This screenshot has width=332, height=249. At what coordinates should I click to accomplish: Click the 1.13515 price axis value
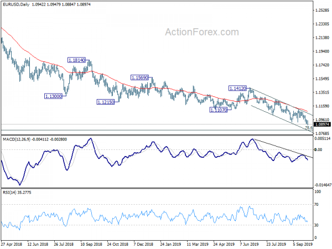pyautogui.click(x=322, y=92)
